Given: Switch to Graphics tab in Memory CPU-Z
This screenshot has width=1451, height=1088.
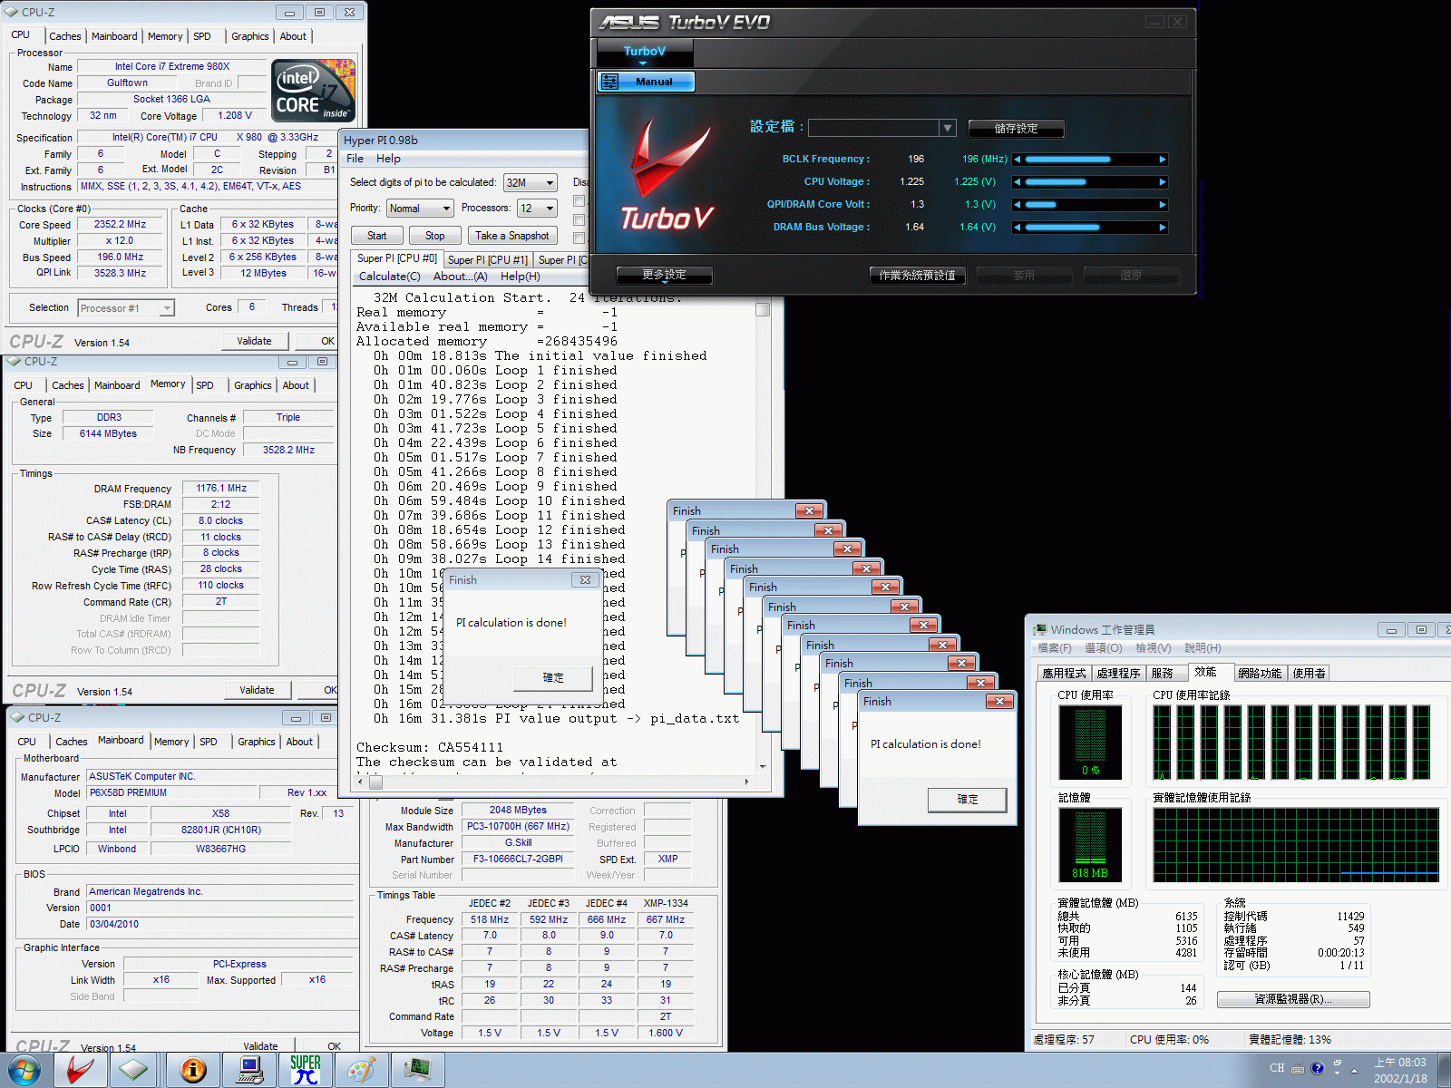Looking at the screenshot, I should pos(253,385).
